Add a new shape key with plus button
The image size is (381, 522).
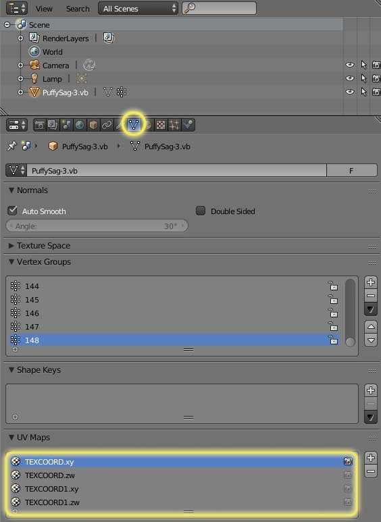[371, 390]
